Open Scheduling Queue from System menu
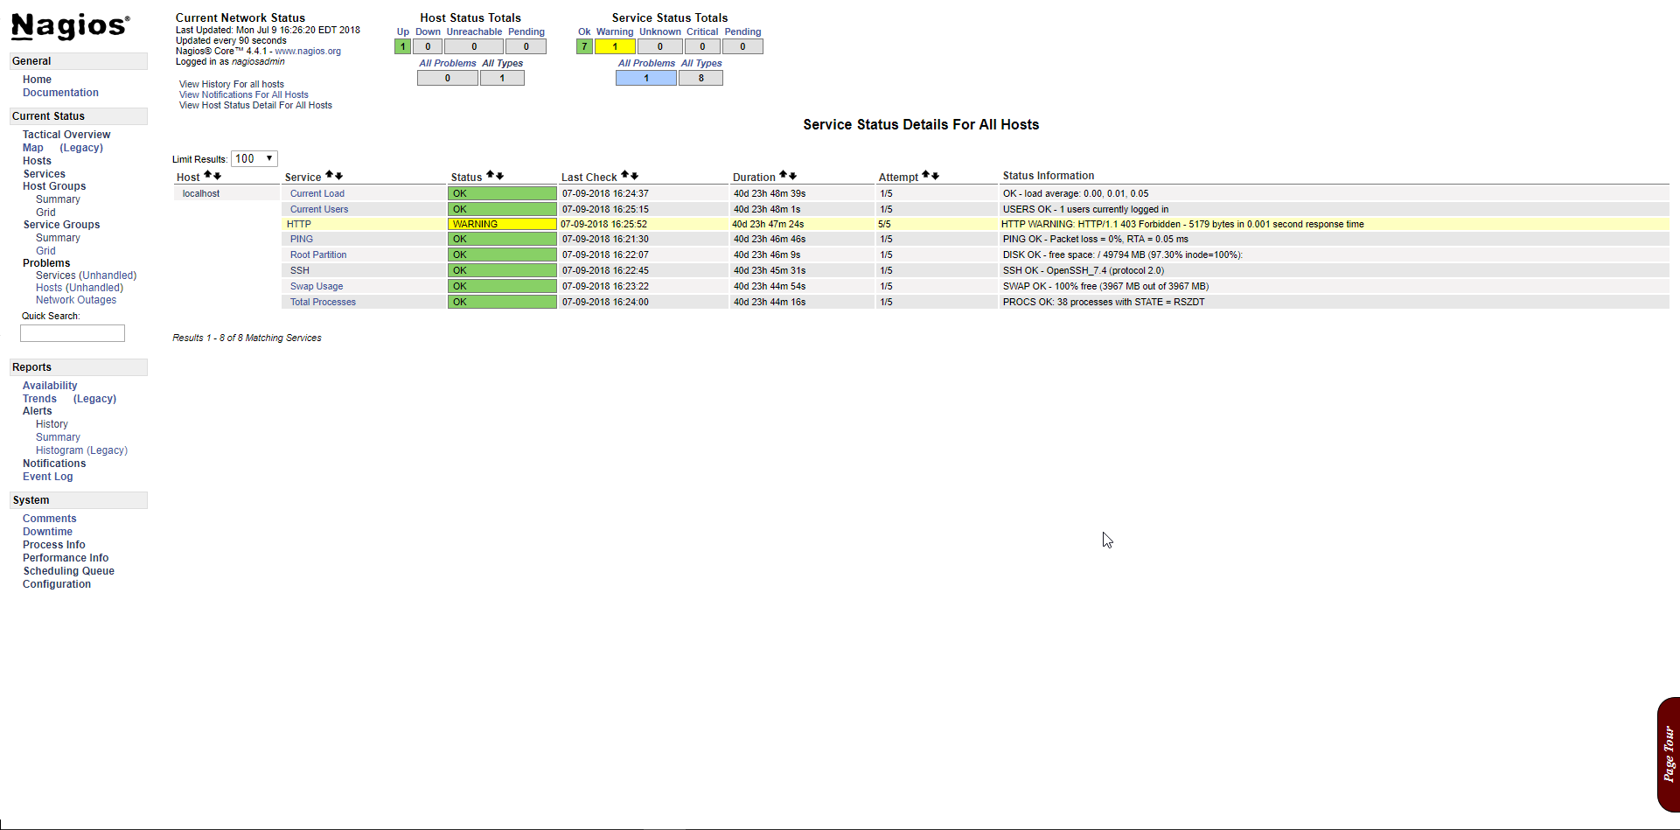Image resolution: width=1680 pixels, height=830 pixels. coord(68,571)
